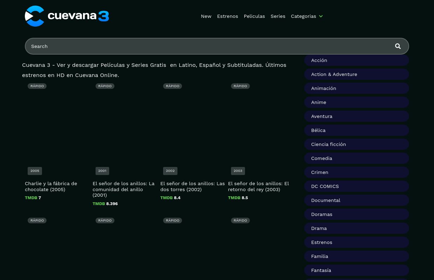Screen dimensions: 434x280
Task: Click the TMDB 8.5 rating
Action: (238, 198)
